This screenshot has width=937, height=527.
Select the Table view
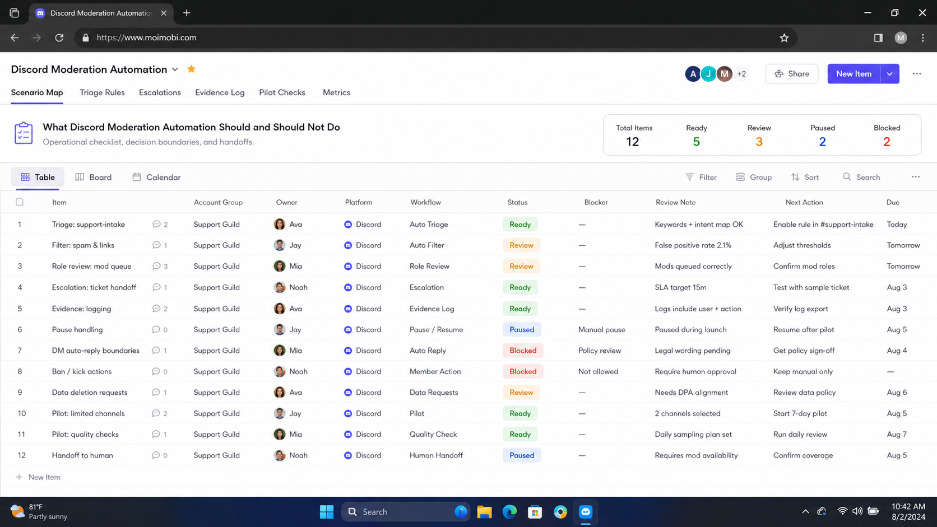[x=38, y=177]
